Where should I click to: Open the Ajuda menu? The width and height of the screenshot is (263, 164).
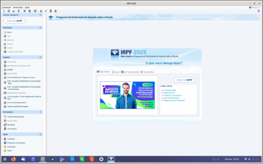click(27, 8)
